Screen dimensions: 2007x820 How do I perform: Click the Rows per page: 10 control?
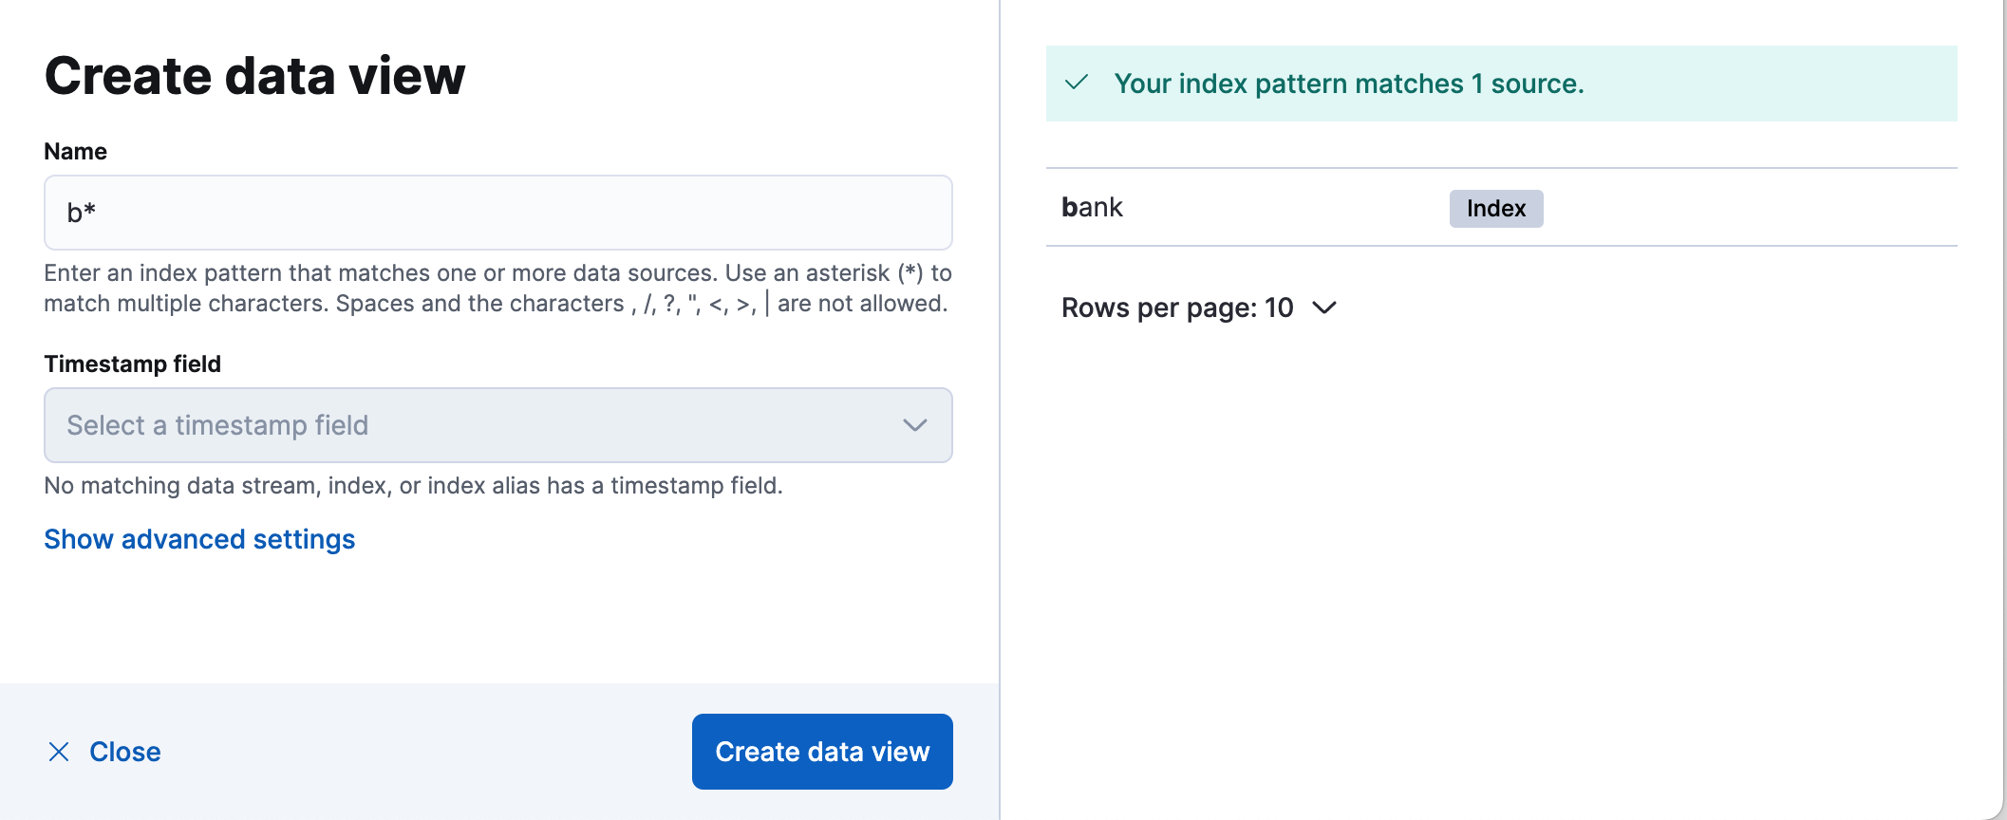pos(1199,307)
